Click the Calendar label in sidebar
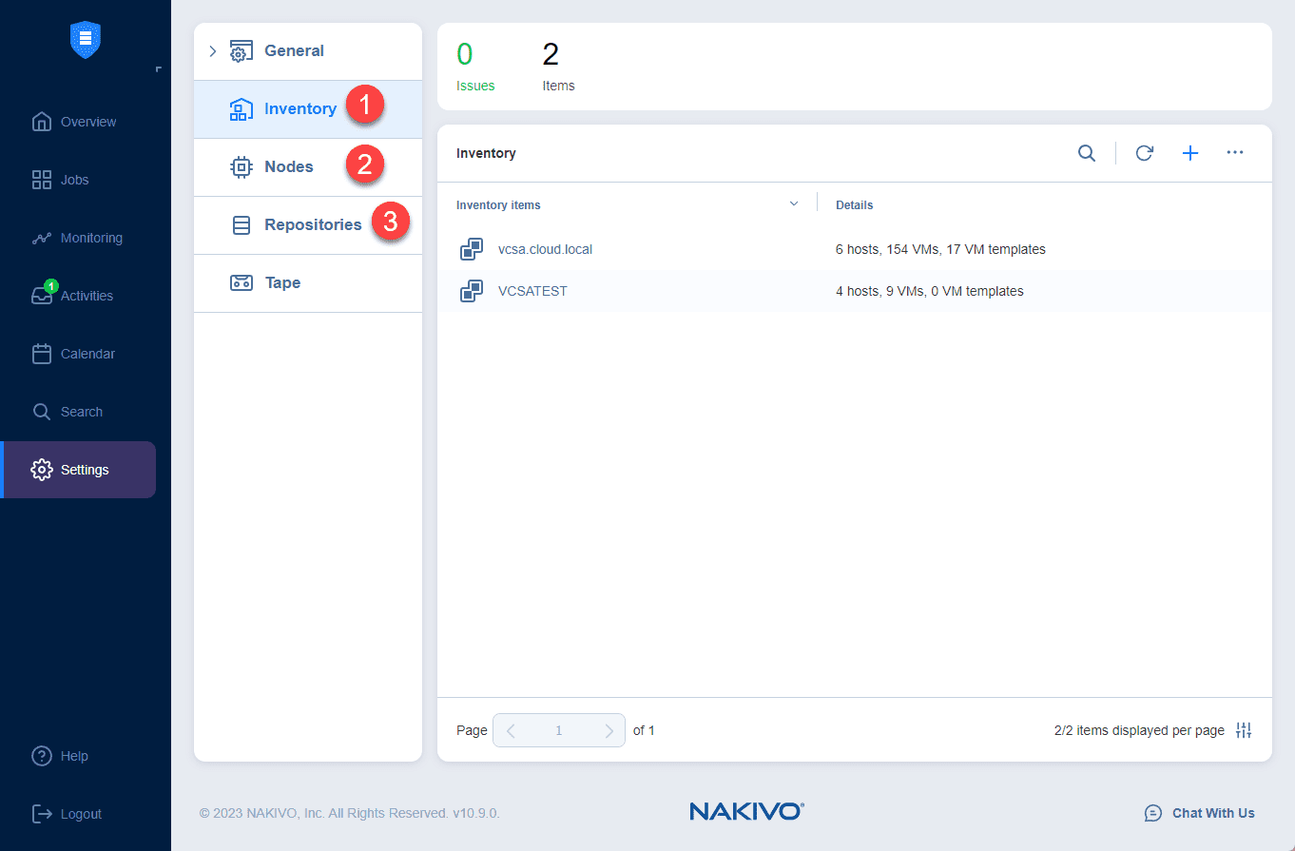Viewport: 1295px width, 851px height. coord(87,354)
